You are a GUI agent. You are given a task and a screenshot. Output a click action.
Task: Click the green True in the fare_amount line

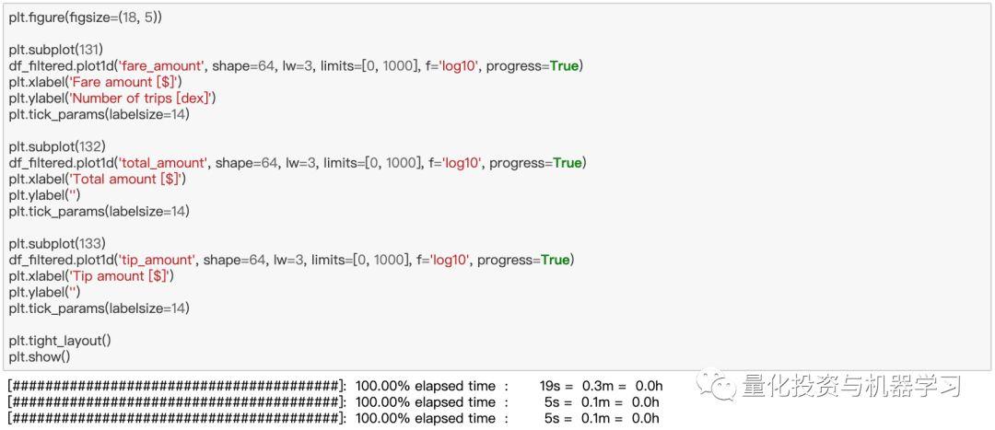564,66
